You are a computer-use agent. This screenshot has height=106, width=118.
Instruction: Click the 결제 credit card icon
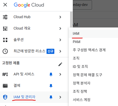(x=5, y=86)
